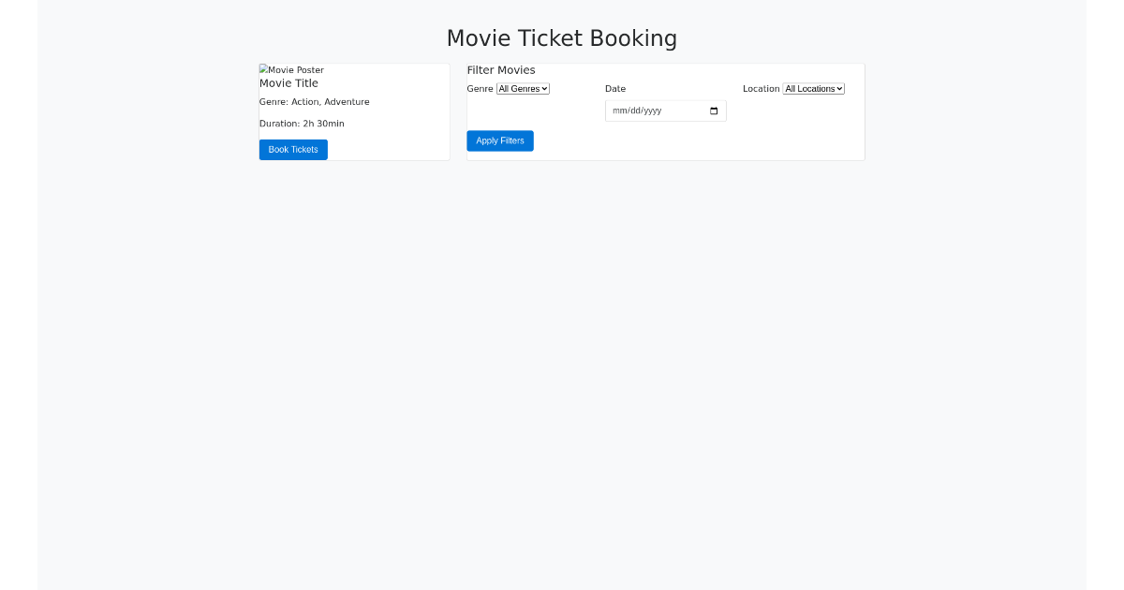This screenshot has height=590, width=1124.
Task: Select the All Genres dropdown control
Action: [522, 88]
